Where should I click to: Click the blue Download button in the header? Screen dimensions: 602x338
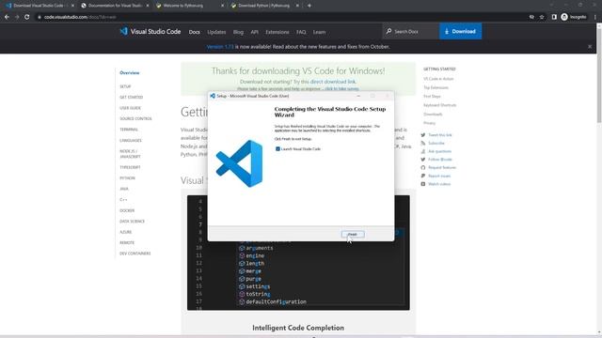tap(460, 31)
